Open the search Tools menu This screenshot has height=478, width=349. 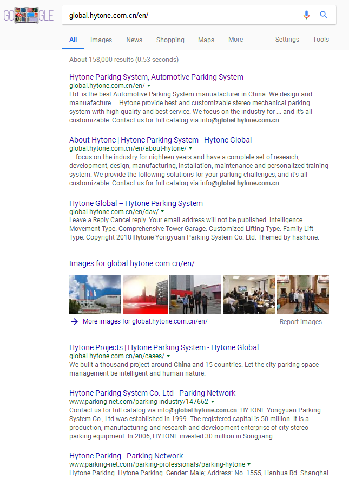(x=321, y=40)
